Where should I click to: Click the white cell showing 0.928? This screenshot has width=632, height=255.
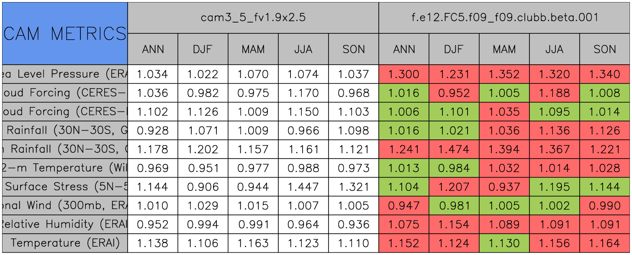click(153, 131)
